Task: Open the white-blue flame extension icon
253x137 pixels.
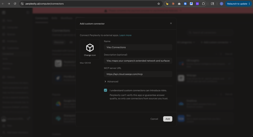Action: pos(191,4)
